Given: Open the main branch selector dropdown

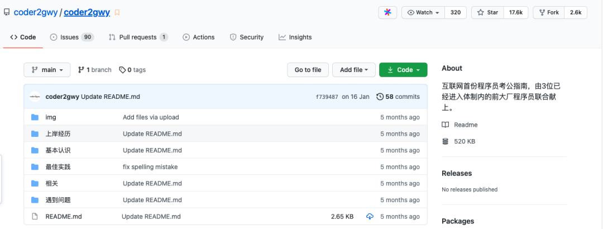Looking at the screenshot, I should [47, 70].
